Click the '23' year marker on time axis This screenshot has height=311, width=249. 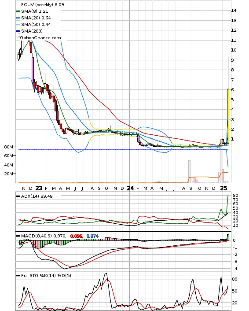(39, 188)
